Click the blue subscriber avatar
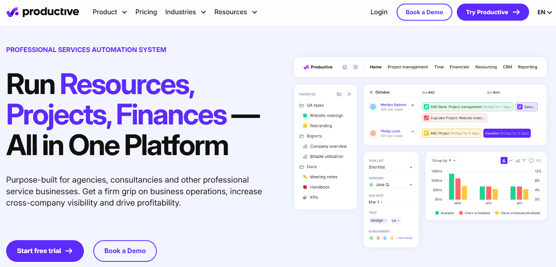This screenshot has width=556, height=267. pos(385,238)
